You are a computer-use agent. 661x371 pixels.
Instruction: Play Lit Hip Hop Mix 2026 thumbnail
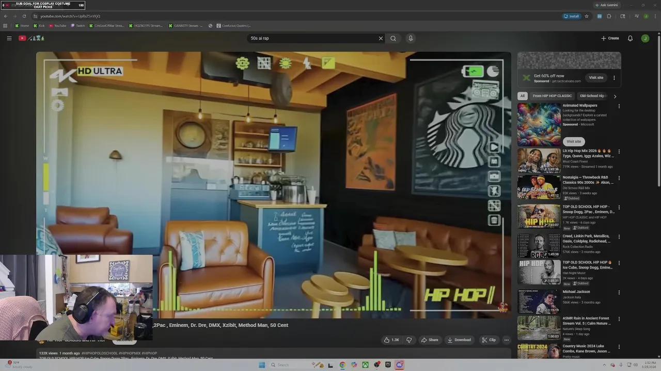tap(539, 161)
